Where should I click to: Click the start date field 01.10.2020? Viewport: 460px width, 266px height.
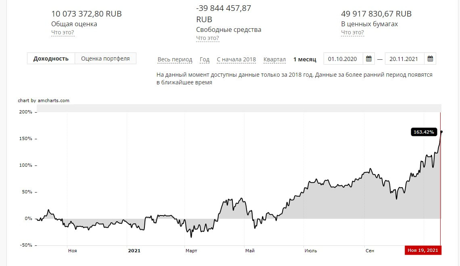tap(343, 59)
